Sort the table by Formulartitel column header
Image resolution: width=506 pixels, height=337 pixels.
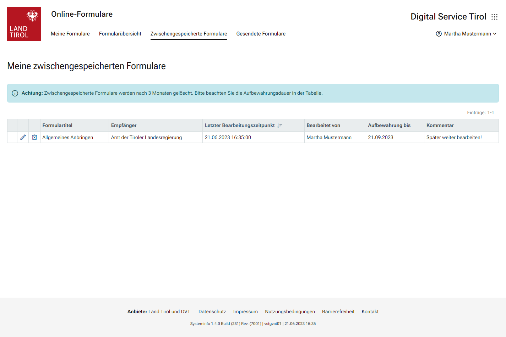click(57, 125)
